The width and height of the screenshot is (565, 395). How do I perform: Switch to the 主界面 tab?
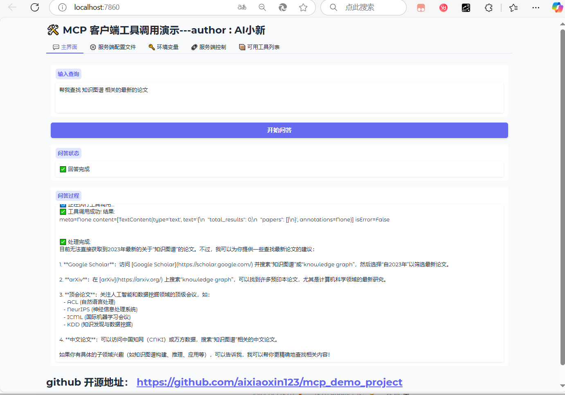coord(65,47)
